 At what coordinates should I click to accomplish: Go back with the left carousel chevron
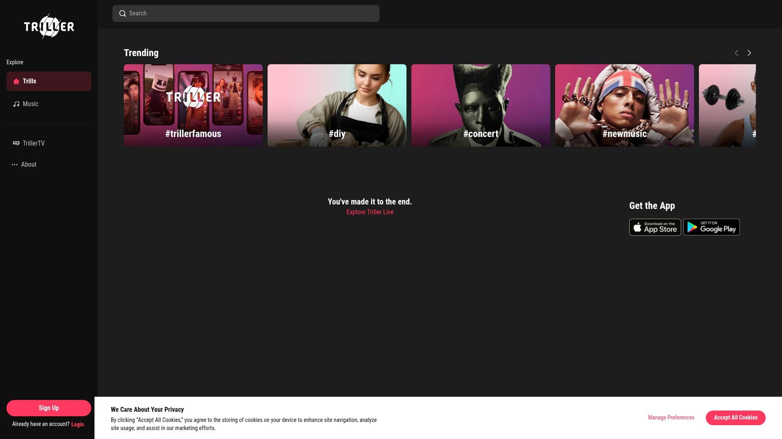(x=736, y=52)
